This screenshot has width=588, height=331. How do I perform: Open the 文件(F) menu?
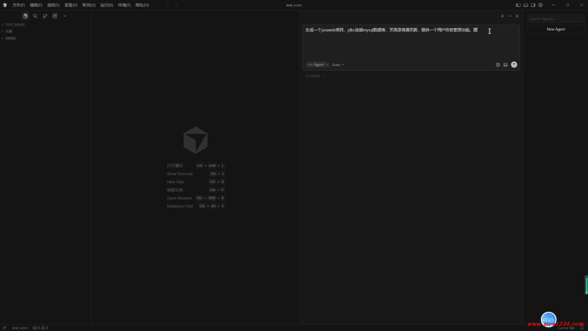point(18,5)
